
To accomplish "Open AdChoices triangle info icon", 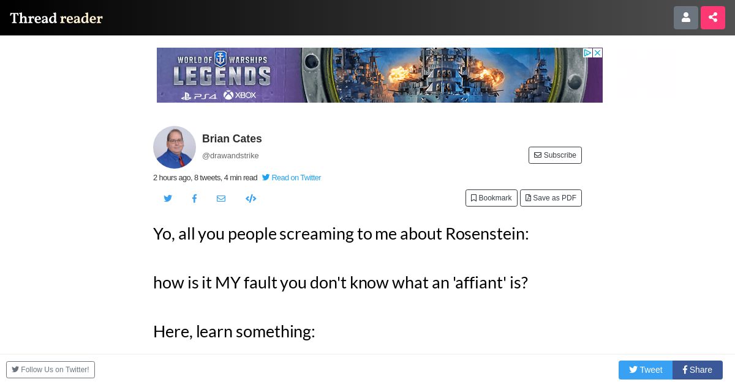I will [587, 53].
